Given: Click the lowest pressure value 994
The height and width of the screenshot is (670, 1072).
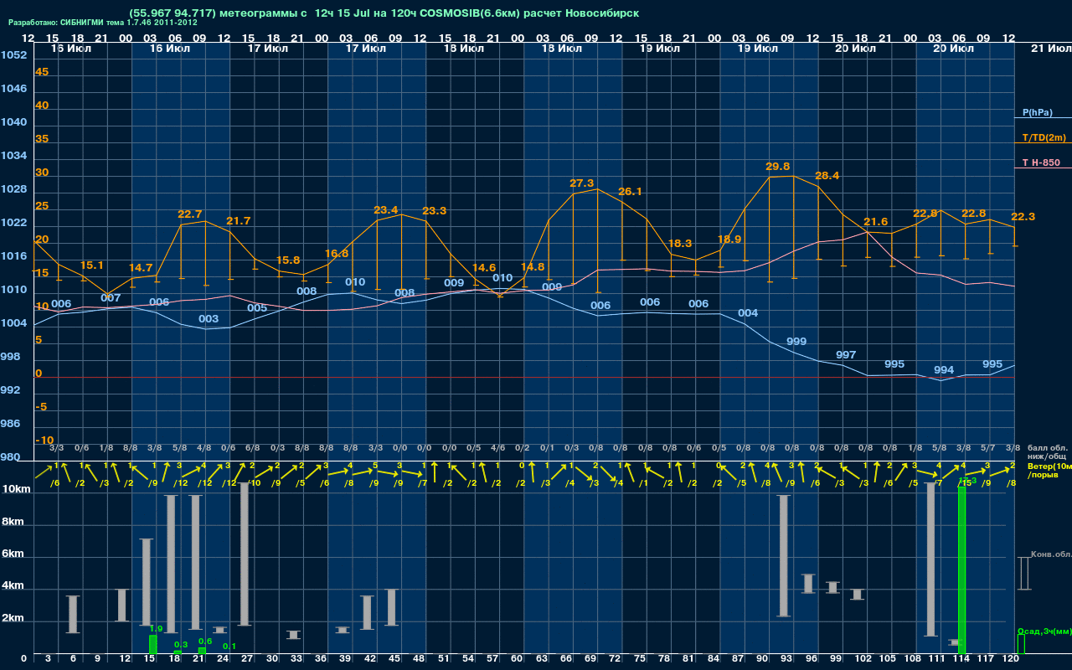Looking at the screenshot, I should (x=944, y=370).
